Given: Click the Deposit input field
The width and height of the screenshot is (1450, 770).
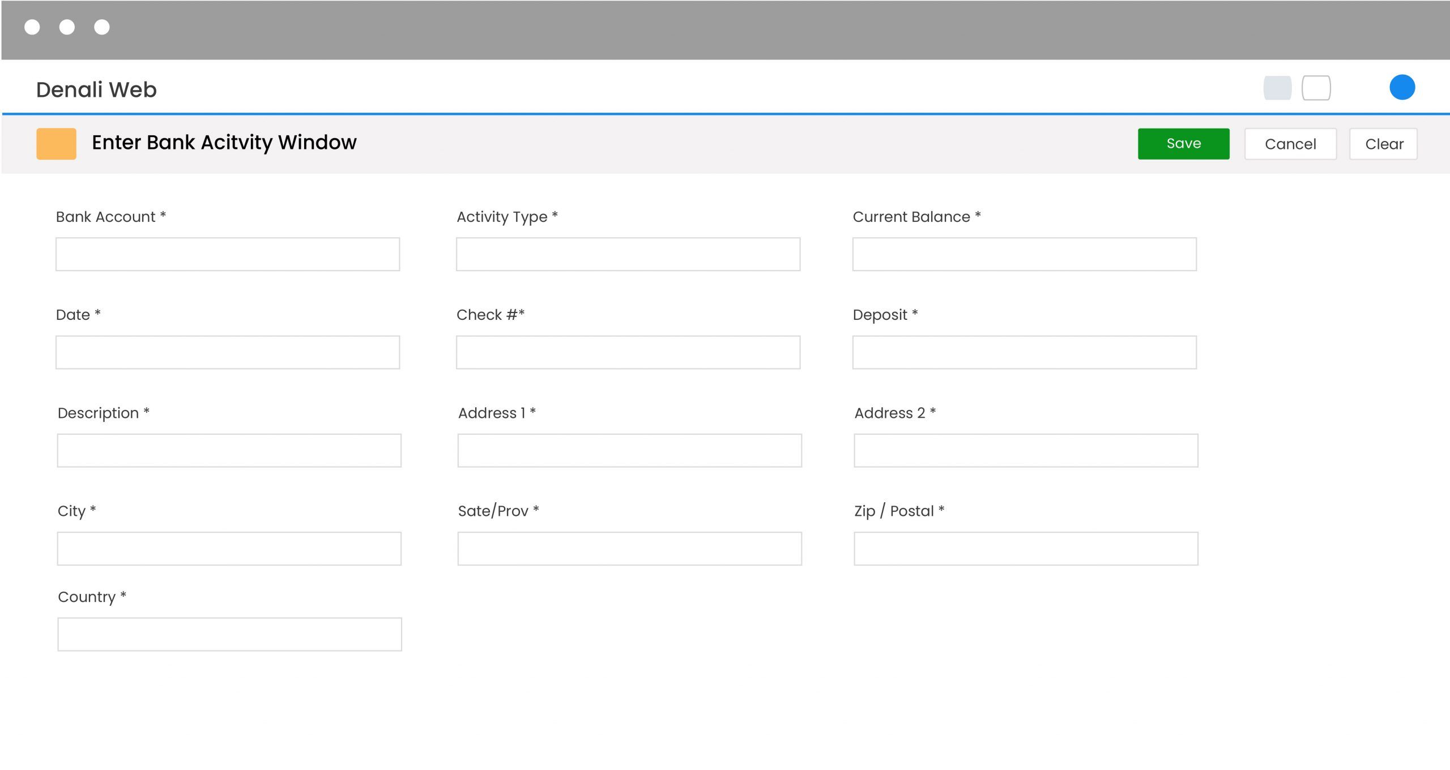Looking at the screenshot, I should pos(1024,352).
